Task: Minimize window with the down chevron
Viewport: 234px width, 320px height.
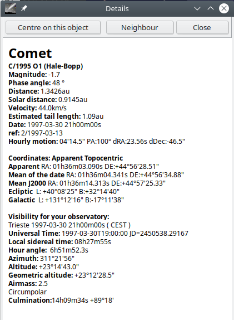Action: tap(197, 8)
